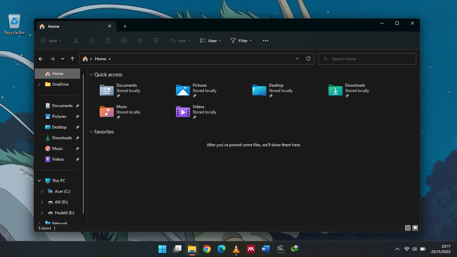Collapse the Favorites section
457x257 pixels.
[x=91, y=132]
